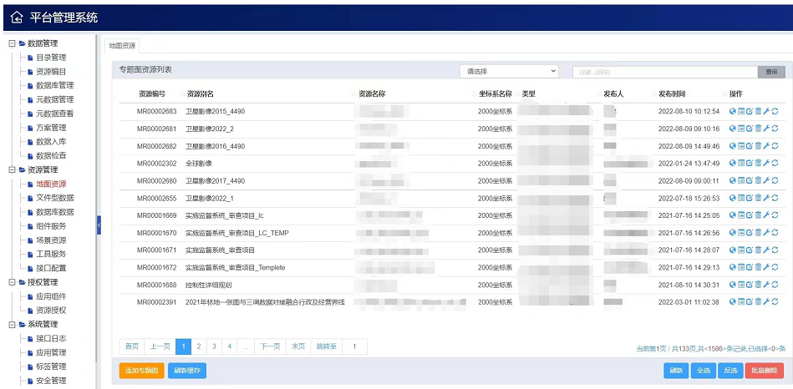Click trash icon in 全球影像 row
793x389 pixels.
coord(758,163)
